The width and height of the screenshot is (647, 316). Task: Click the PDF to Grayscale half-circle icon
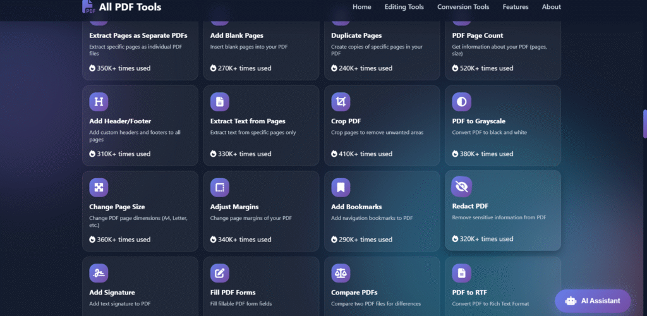pos(461,102)
